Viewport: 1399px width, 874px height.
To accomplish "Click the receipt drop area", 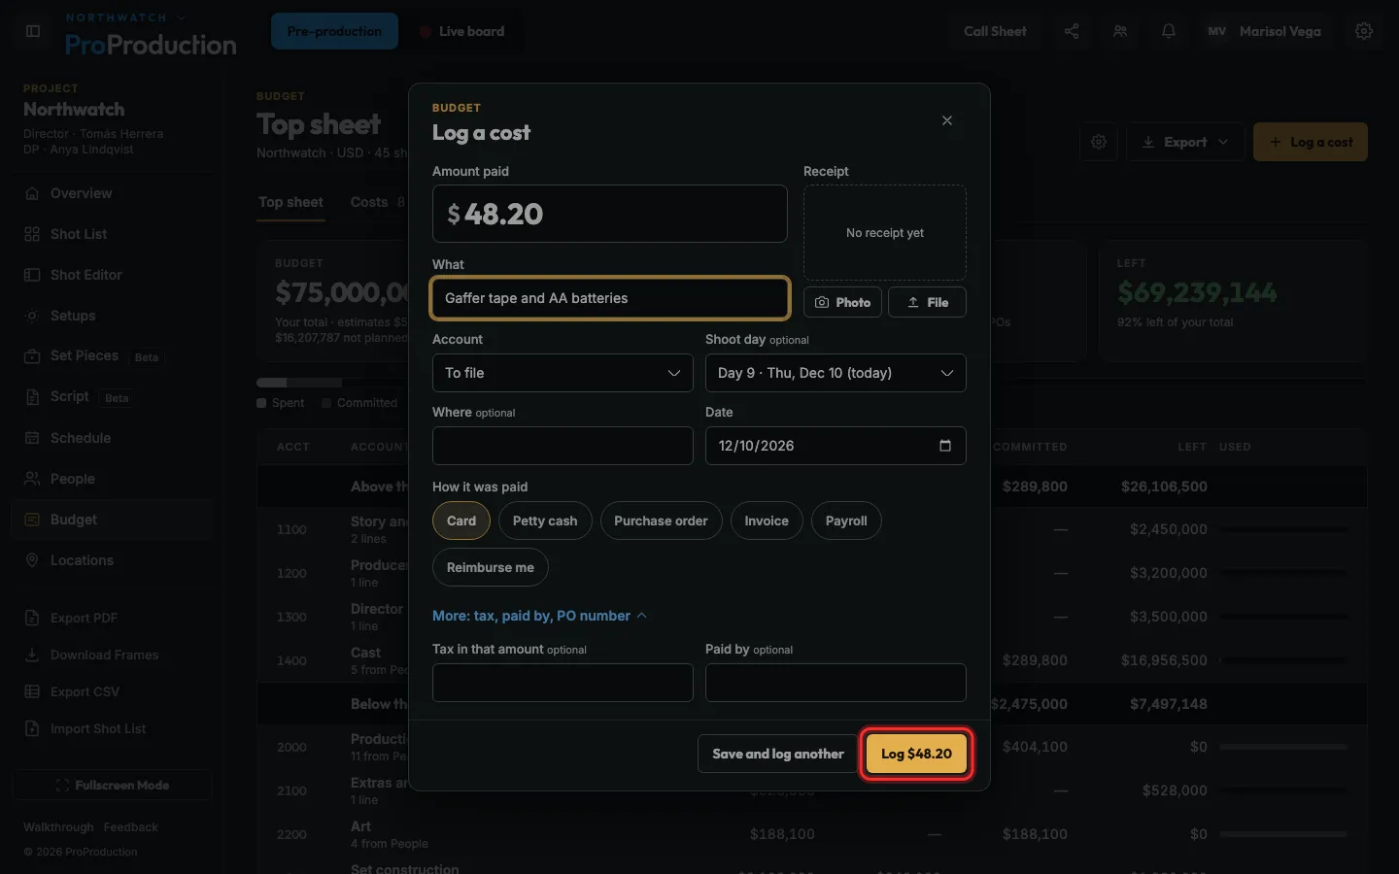I will point(885,233).
